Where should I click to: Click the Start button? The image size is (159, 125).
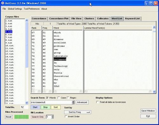35,107
